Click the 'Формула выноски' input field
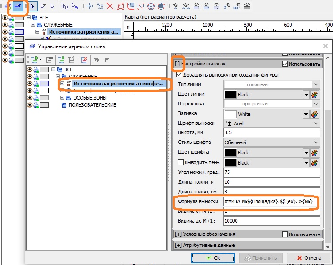The image size is (333, 265). [271, 201]
